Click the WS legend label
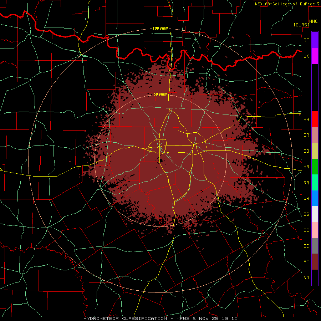This screenshot has width=321, height=321. [x=306, y=198]
